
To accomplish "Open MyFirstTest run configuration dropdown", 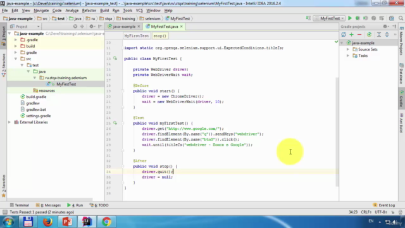I will [329, 18].
